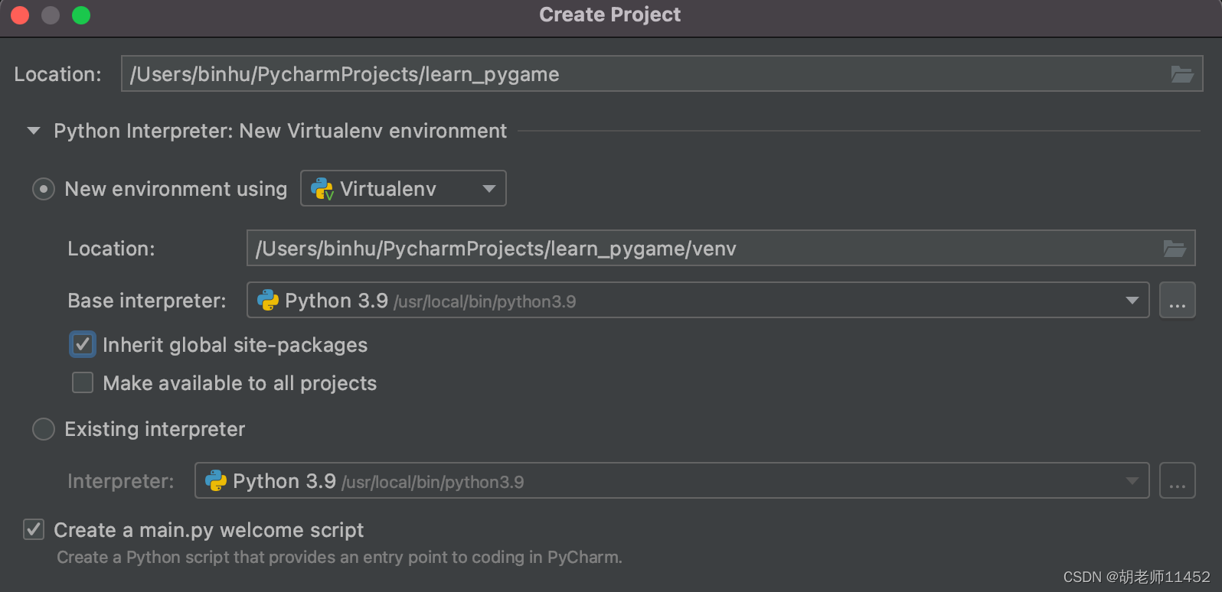This screenshot has width=1222, height=592.
Task: Enable Make available to all projects
Action: (x=83, y=382)
